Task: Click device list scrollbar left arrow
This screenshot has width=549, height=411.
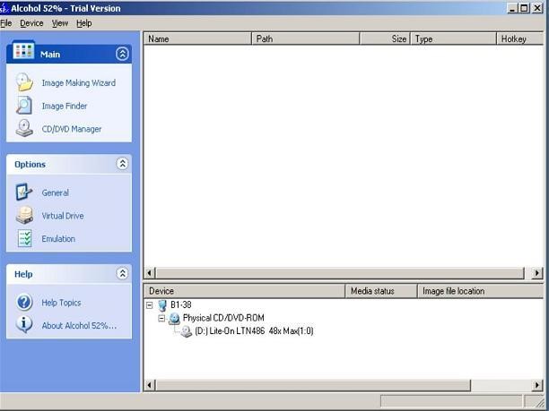Action: (x=150, y=385)
